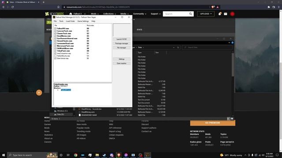Screen dimensions: 282x158
Task: Click the Nexus Mods notification bell
Action: click(219, 14)
